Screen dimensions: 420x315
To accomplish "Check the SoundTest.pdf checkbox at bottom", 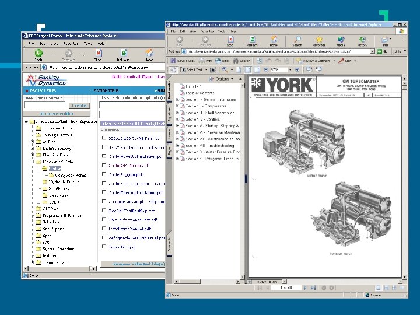I will (104, 246).
